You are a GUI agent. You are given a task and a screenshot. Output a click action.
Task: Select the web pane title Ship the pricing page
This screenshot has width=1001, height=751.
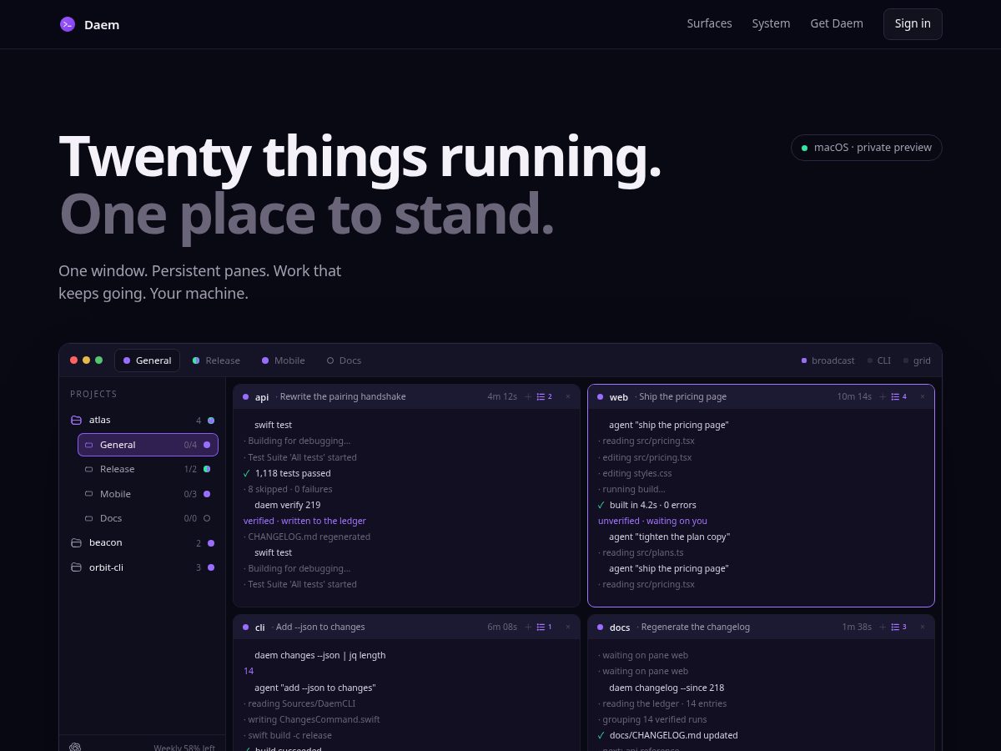[x=683, y=396]
